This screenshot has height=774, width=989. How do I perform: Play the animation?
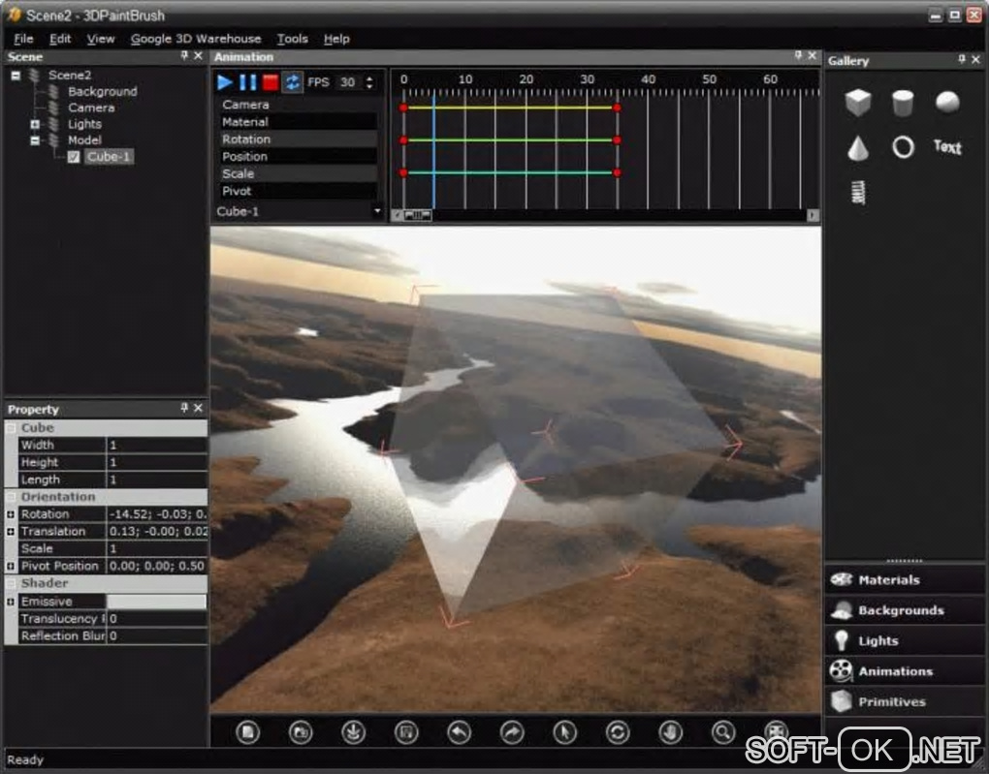coord(225,82)
